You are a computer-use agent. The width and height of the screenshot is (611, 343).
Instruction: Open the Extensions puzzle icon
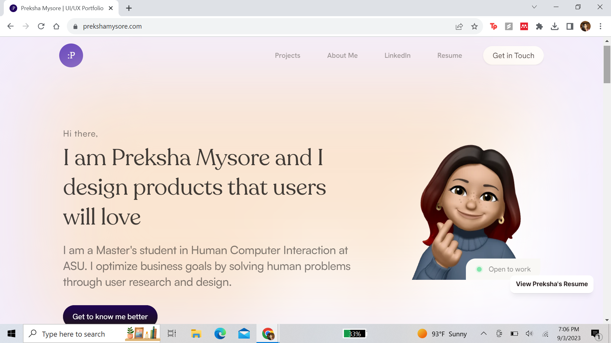pos(539,26)
